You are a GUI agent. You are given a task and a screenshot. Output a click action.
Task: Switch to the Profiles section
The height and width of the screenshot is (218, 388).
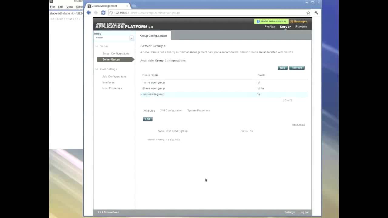pos(270,27)
